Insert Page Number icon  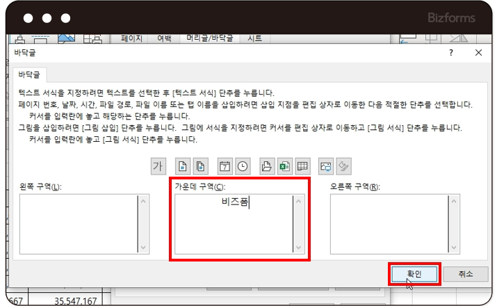(x=183, y=166)
